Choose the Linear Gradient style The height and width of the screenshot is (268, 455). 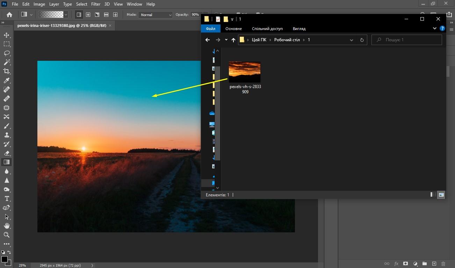pyautogui.click(x=79, y=15)
